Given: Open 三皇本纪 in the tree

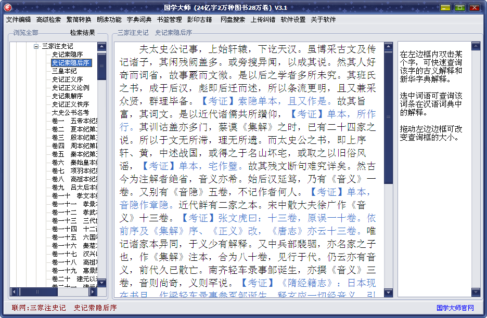Looking at the screenshot, I should click(64, 71).
